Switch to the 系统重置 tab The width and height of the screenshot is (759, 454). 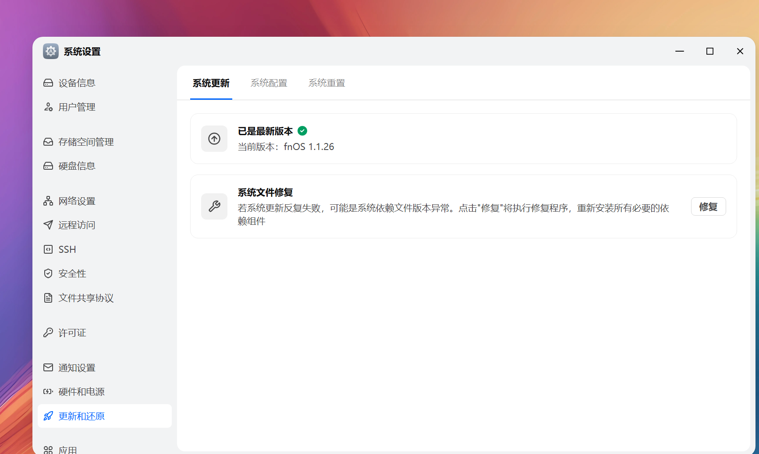326,83
